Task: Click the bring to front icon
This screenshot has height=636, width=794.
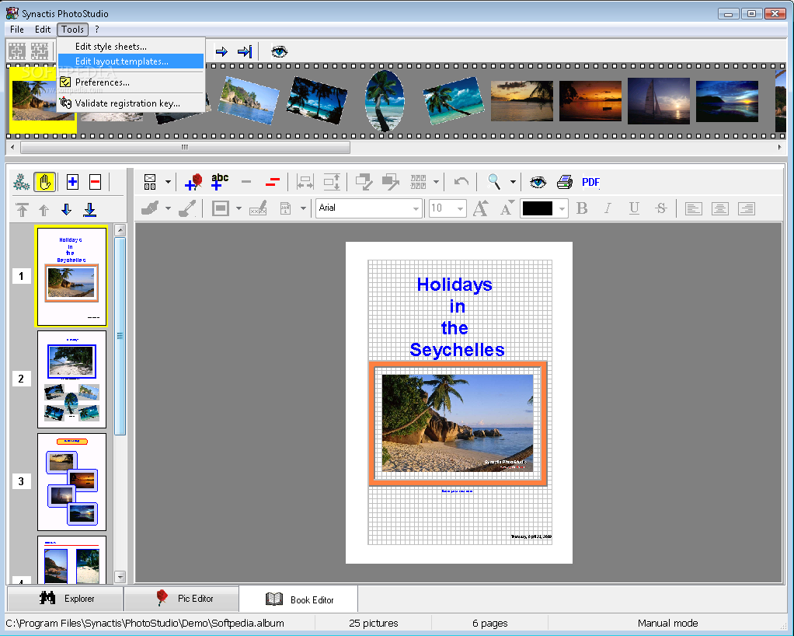Action: click(391, 182)
